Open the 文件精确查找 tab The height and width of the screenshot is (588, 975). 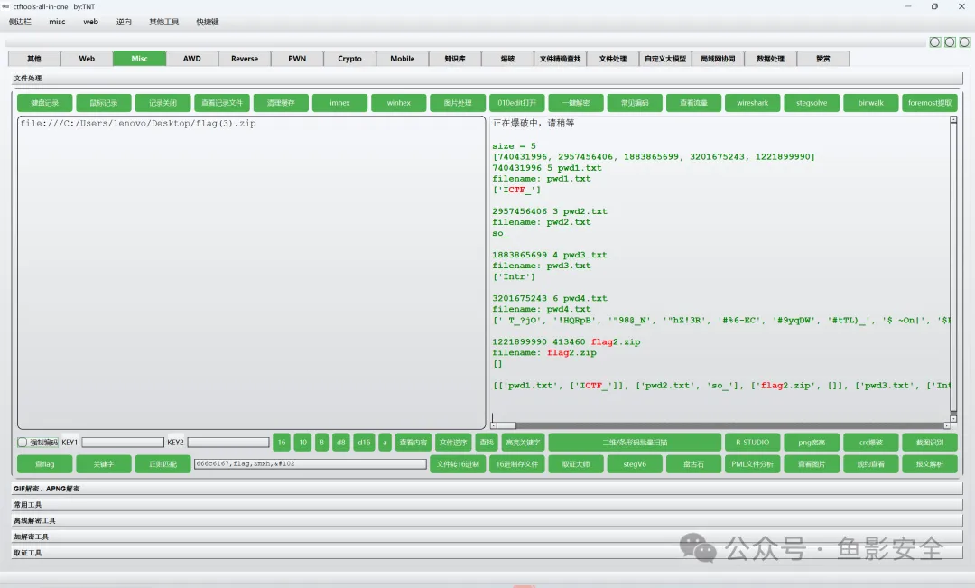coord(560,59)
